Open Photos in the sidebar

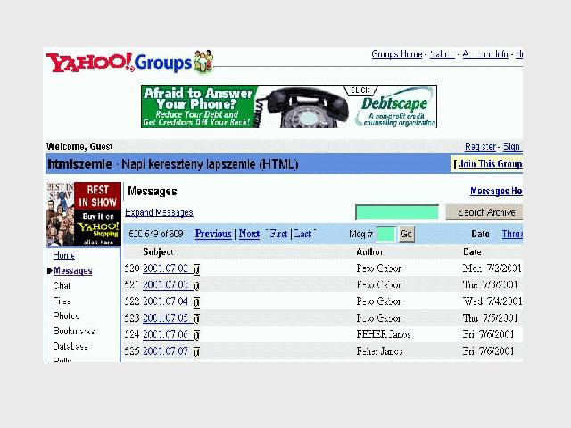[x=66, y=316]
